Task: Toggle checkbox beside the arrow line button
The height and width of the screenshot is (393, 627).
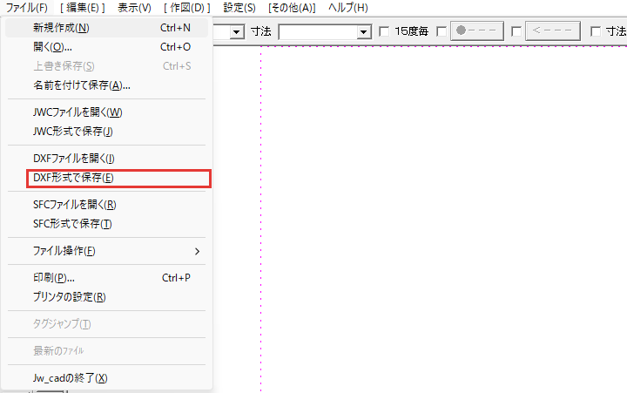Action: pos(516,31)
